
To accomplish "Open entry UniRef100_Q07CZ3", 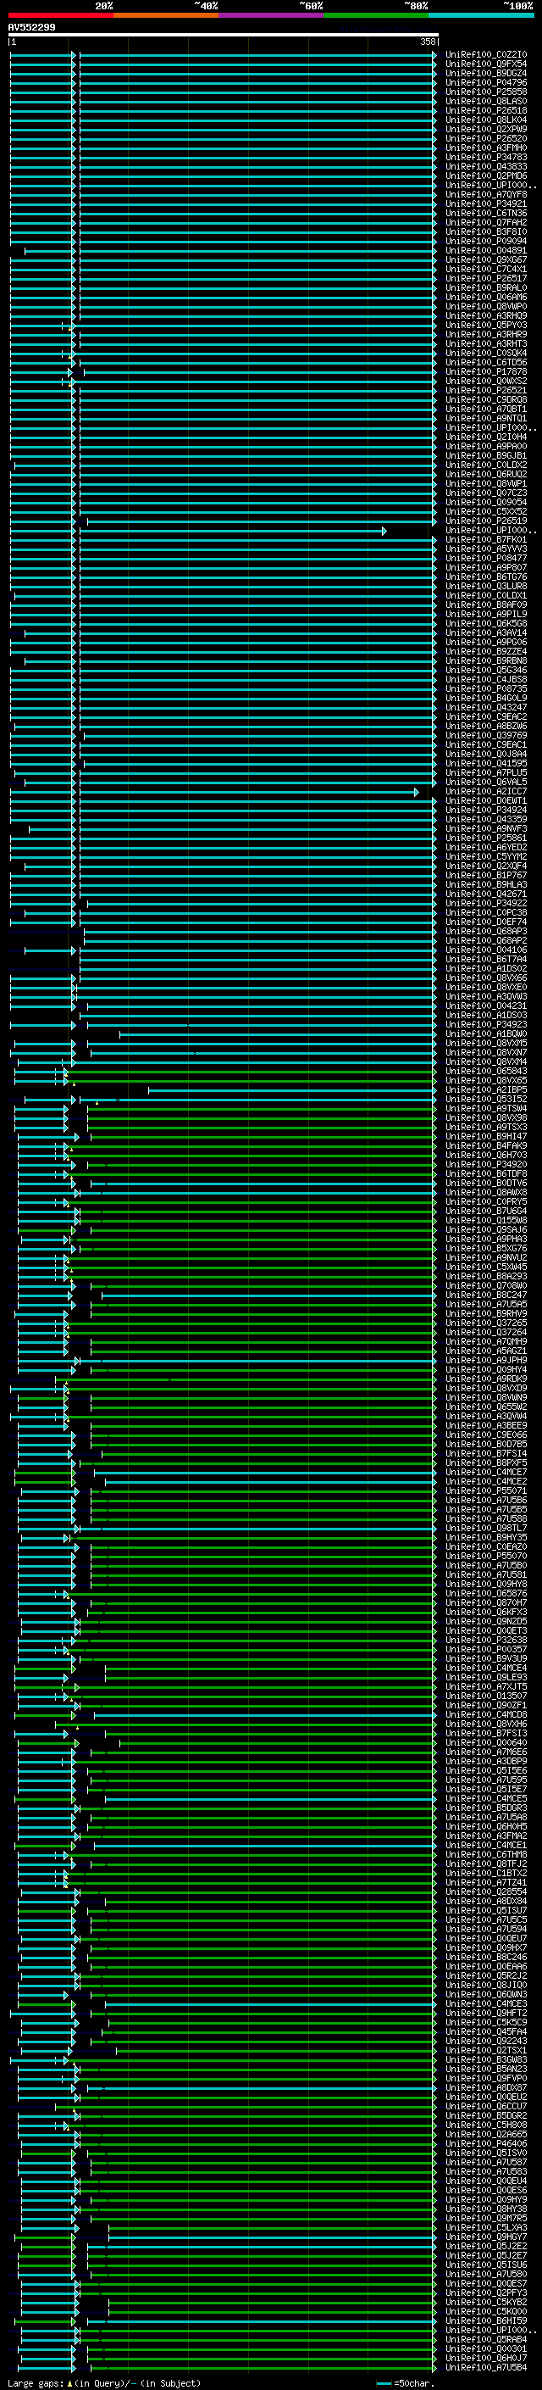I will 486,493.
